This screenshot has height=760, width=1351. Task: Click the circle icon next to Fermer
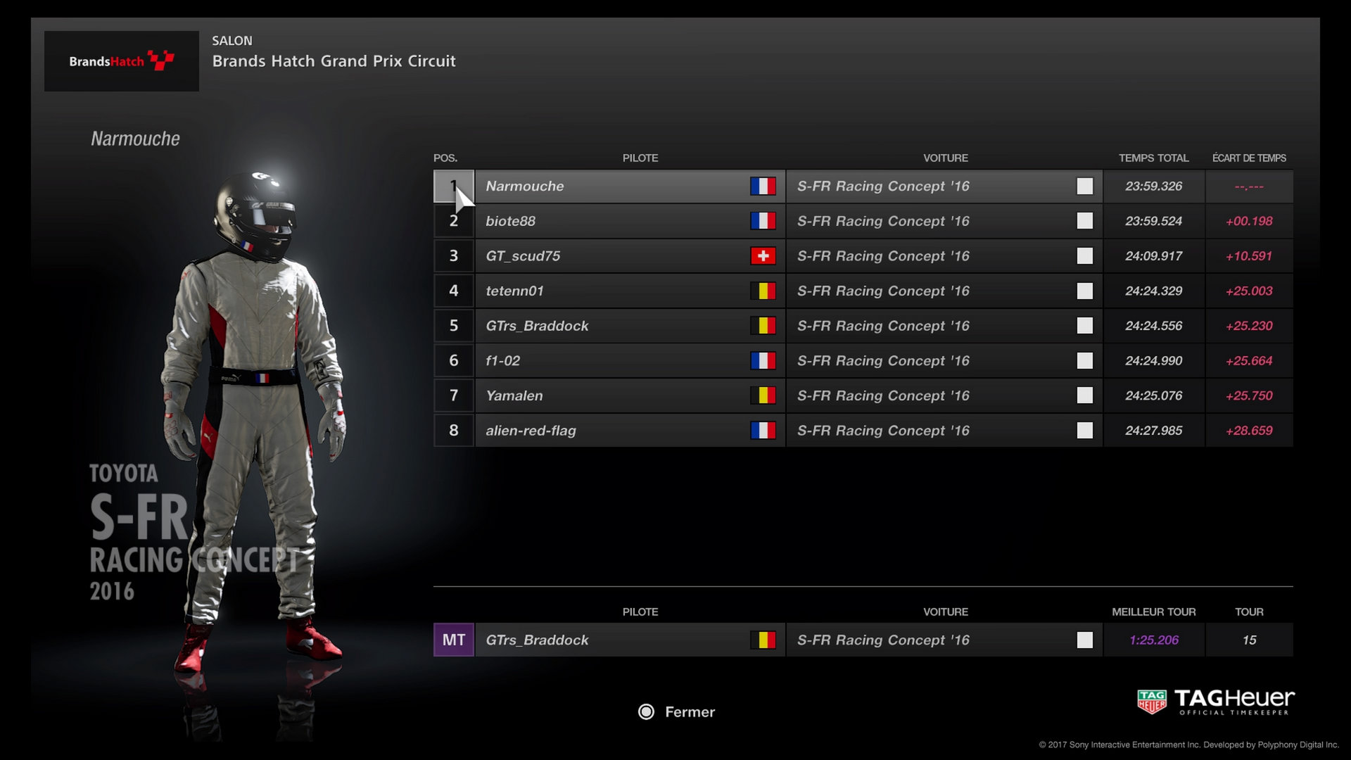coord(646,711)
